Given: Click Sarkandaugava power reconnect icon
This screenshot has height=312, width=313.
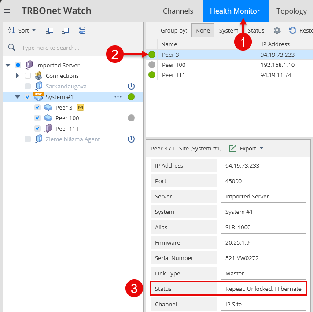Looking at the screenshot, I should point(131,86).
